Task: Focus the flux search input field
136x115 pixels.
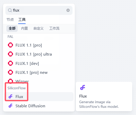Action: (39, 10)
